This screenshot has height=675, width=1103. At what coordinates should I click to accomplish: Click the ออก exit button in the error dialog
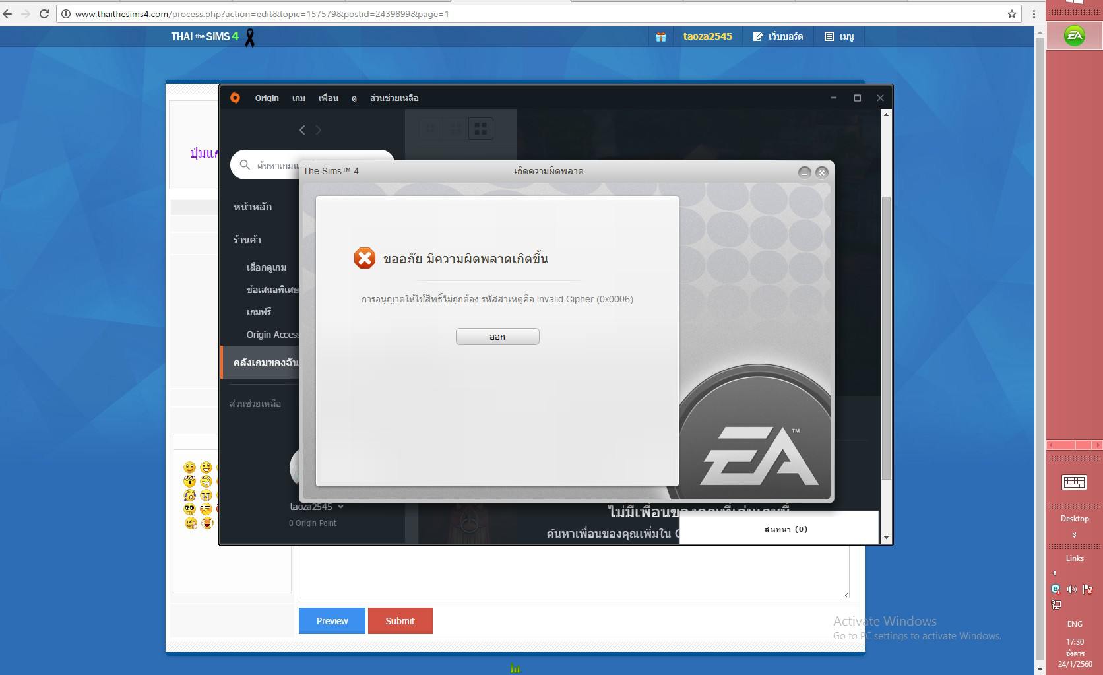(x=497, y=337)
